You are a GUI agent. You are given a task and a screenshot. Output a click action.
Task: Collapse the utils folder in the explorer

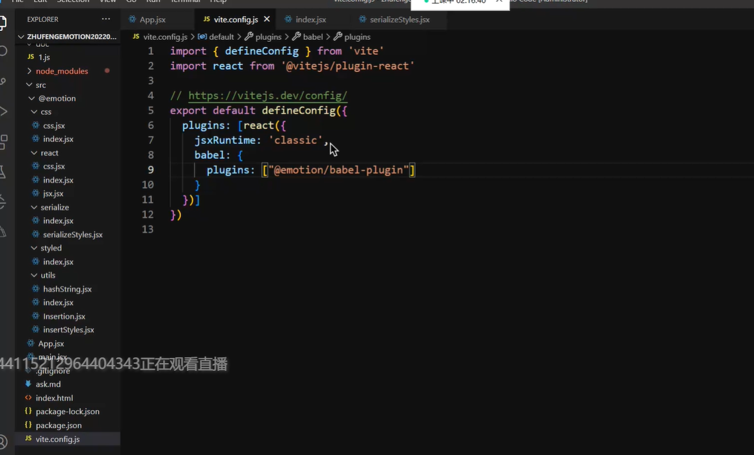(x=48, y=275)
